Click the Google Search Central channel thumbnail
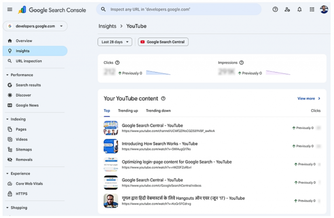Viewport: 334px width, 218px height. [x=111, y=128]
